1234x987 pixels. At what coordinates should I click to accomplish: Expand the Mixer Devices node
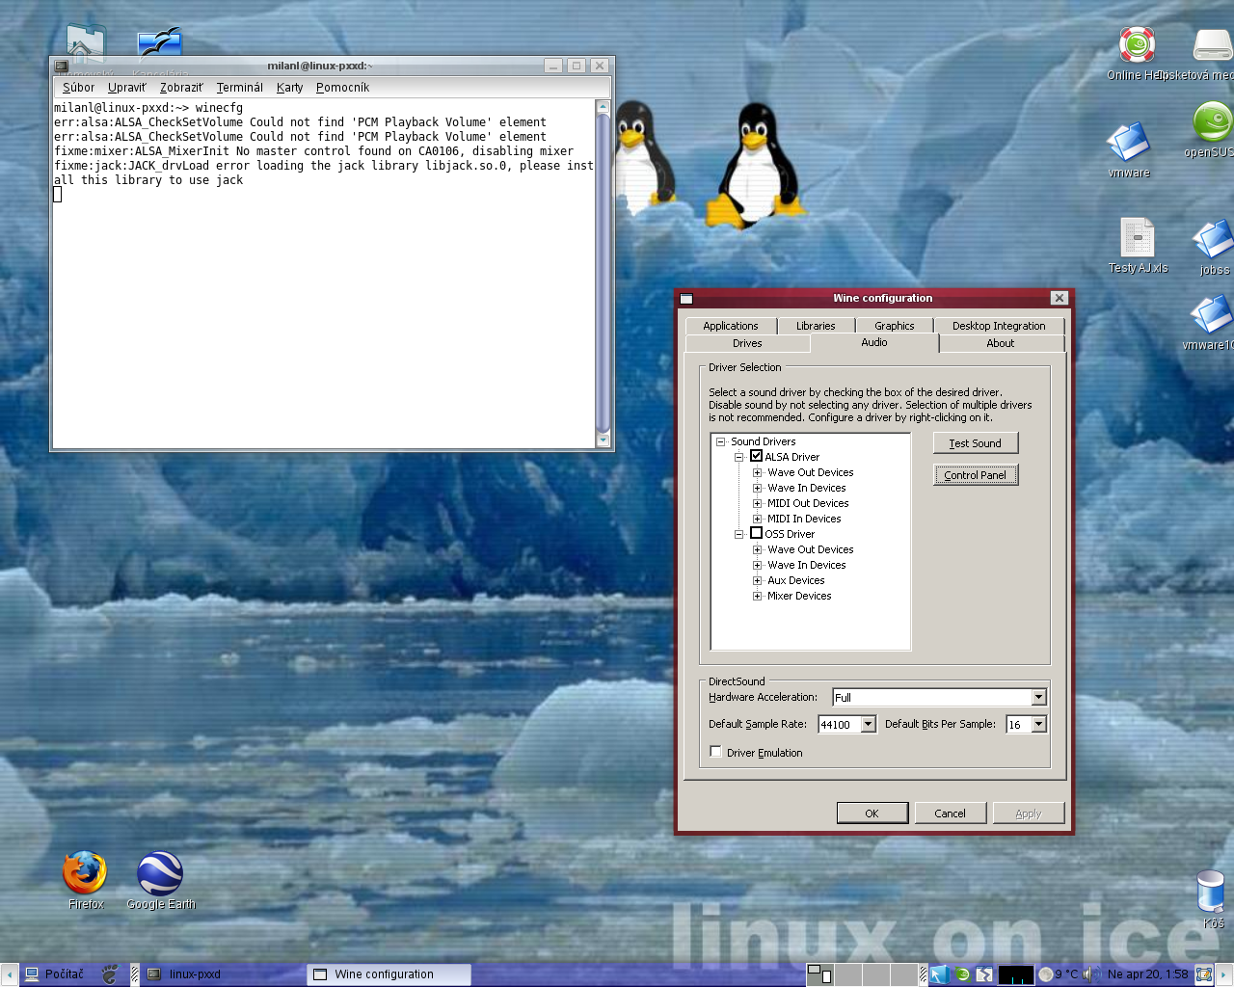[758, 596]
